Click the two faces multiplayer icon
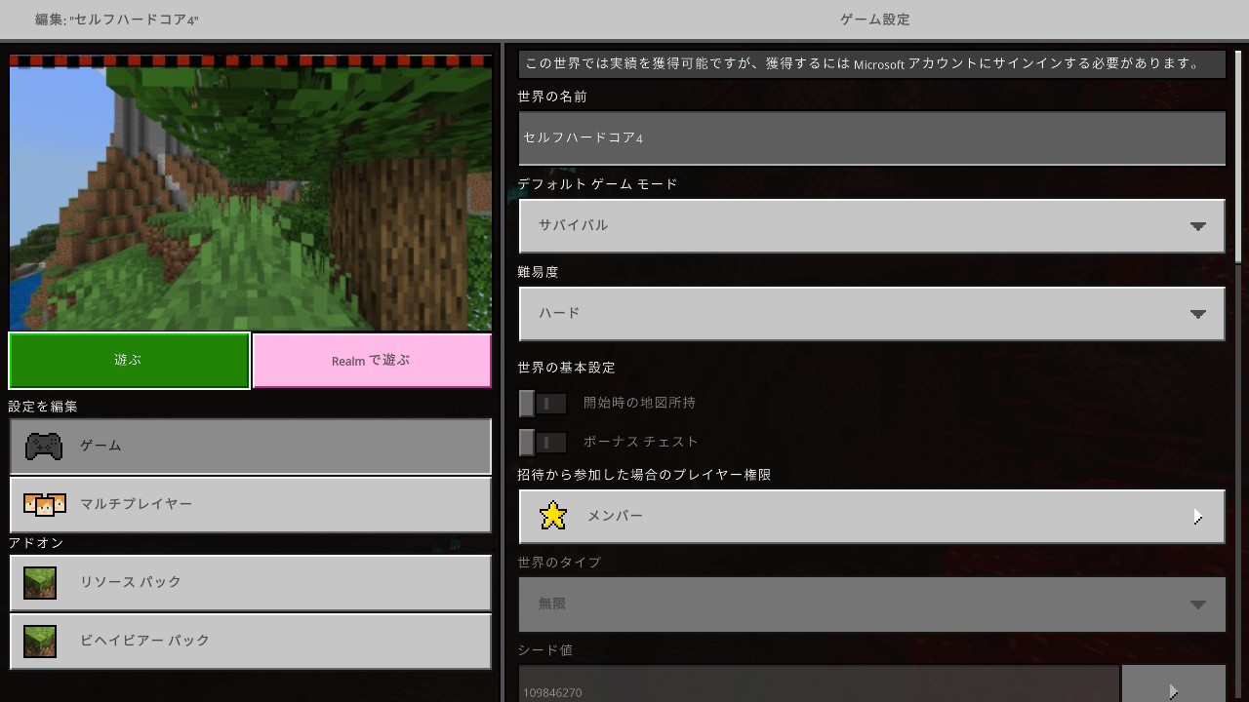 pos(44,504)
